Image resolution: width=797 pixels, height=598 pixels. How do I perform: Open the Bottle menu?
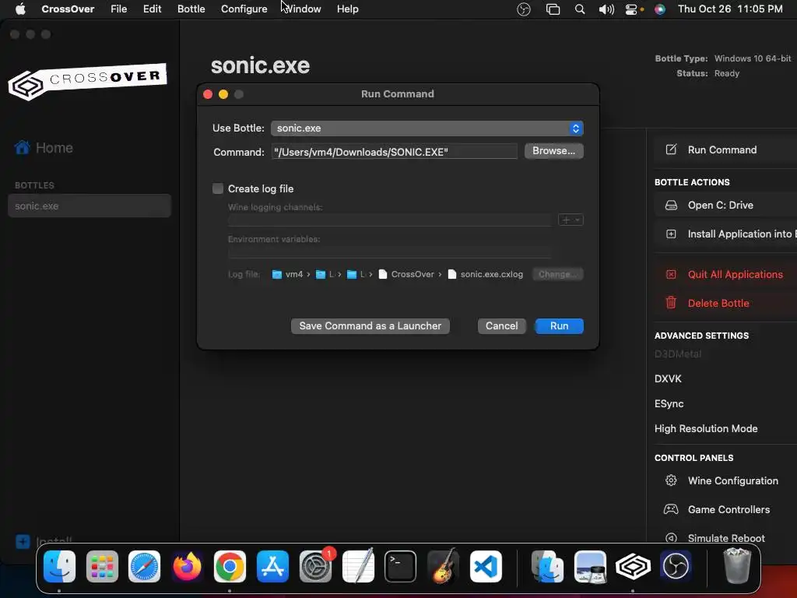[x=191, y=9]
